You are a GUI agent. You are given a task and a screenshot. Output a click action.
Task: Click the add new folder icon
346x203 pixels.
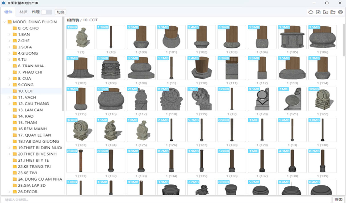[x=325, y=12]
